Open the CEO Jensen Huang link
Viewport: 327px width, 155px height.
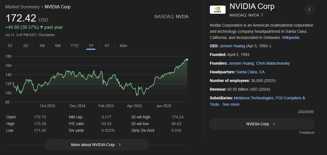point(232,46)
